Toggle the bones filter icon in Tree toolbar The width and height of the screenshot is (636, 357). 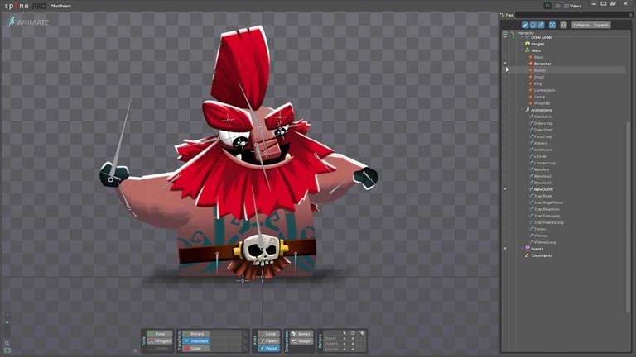[x=525, y=25]
